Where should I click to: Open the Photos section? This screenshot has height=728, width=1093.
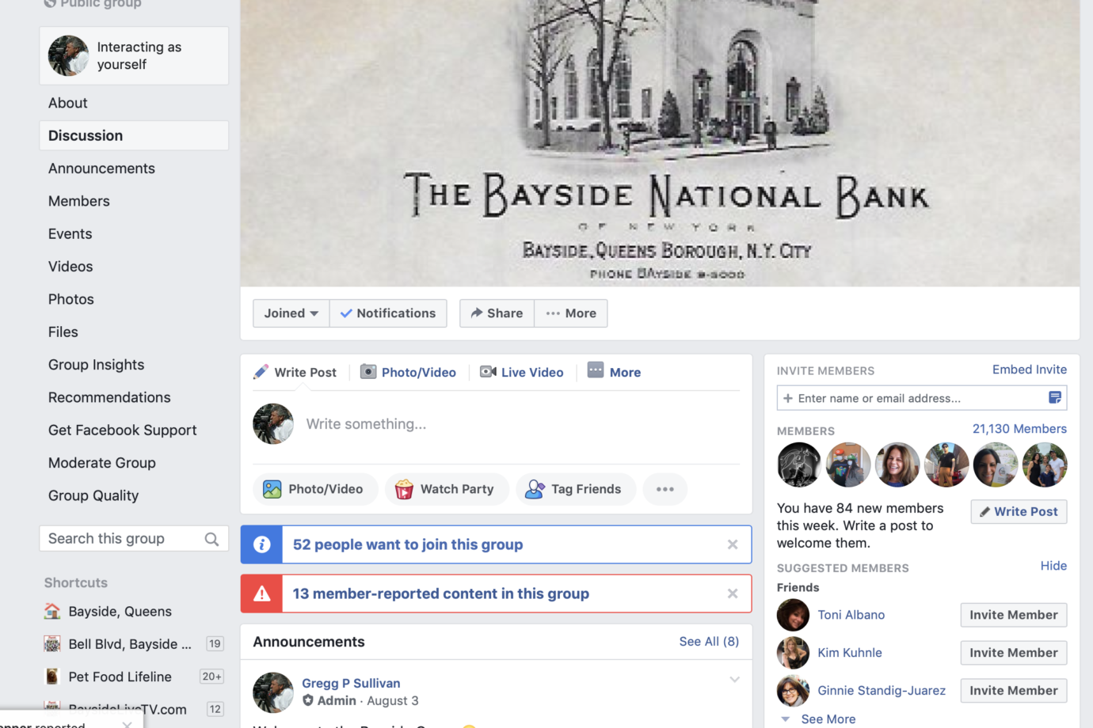pos(71,299)
